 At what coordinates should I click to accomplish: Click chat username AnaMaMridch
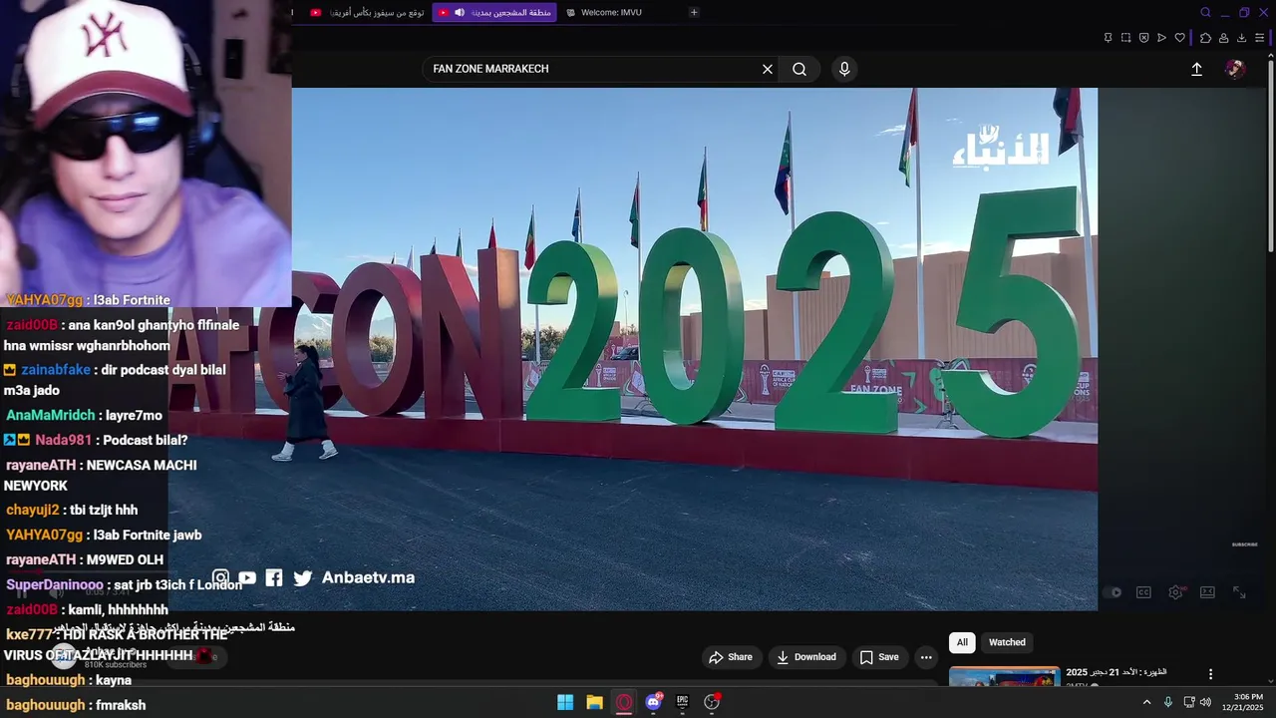pos(51,415)
